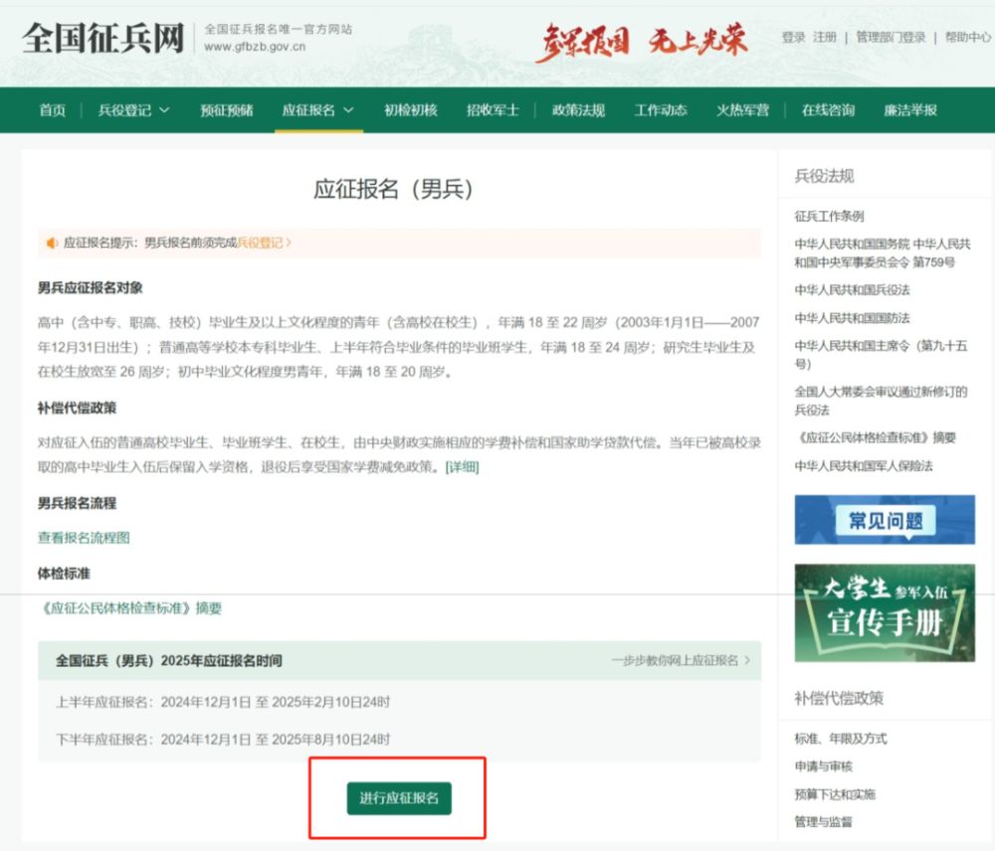Open 申请与审核 sidebar link
Image resolution: width=995 pixels, height=851 pixels.
823,766
